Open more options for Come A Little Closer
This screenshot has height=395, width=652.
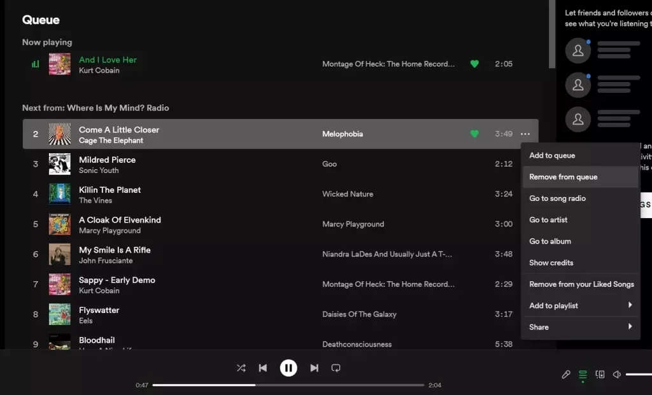525,134
